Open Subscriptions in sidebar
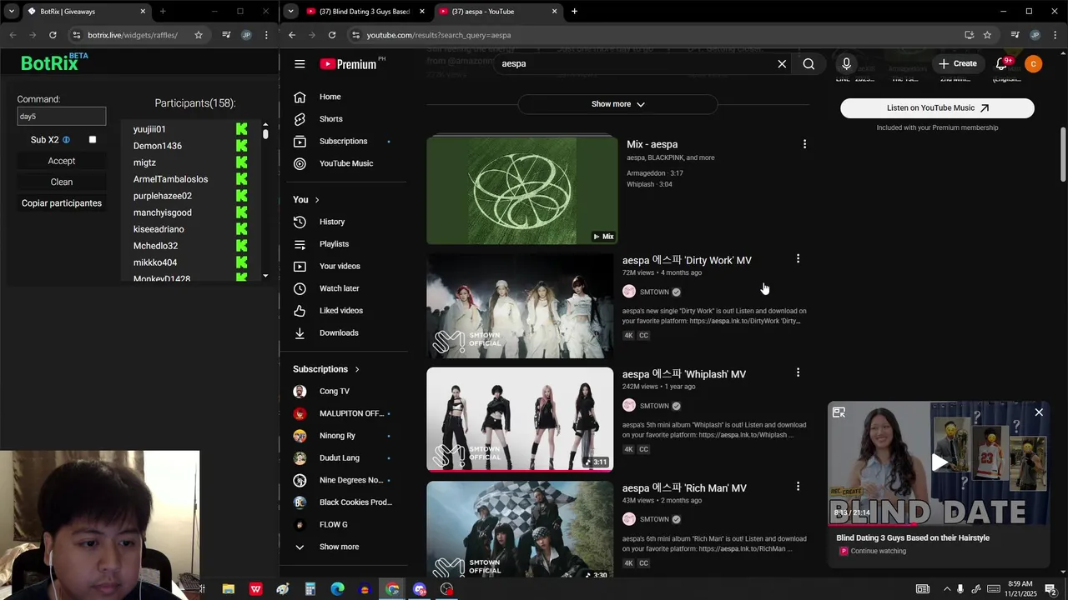The image size is (1068, 600). 345,141
